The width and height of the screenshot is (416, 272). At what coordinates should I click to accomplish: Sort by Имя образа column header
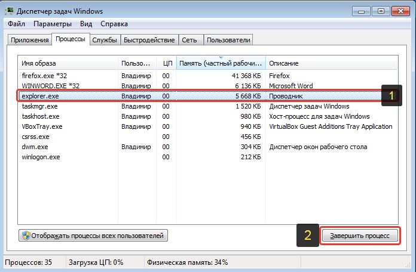click(68, 63)
